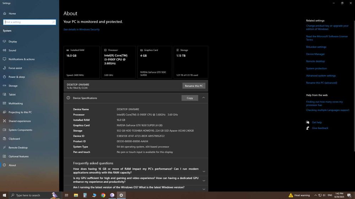355x199 pixels.
Task: Click the Find a setting search box
Action: click(29, 22)
